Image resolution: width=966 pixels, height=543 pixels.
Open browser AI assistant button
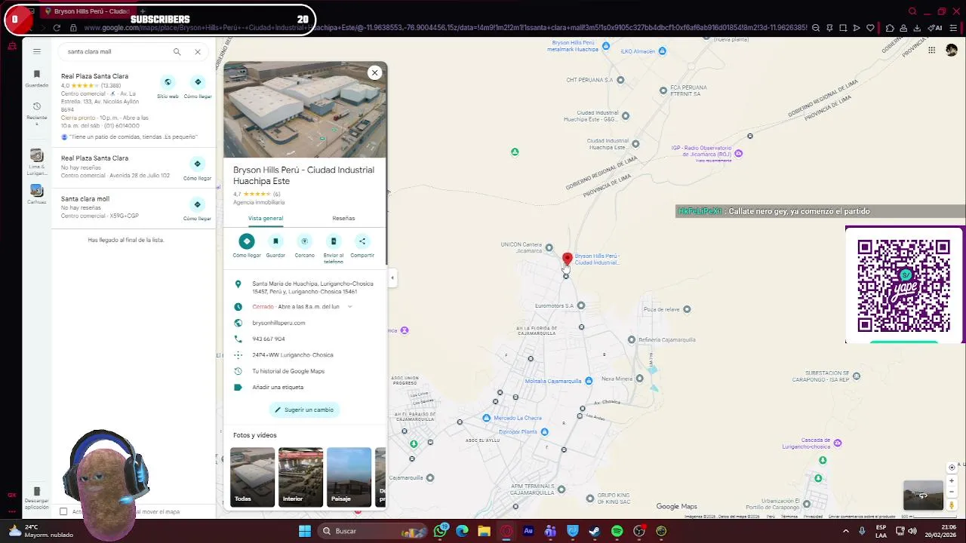point(935,28)
